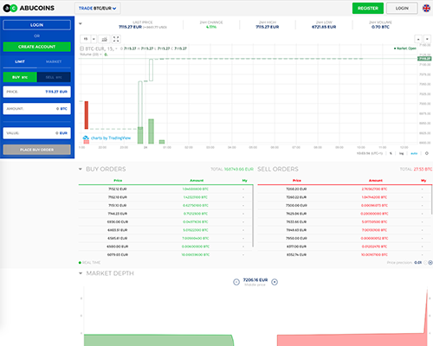The height and width of the screenshot is (346, 433).
Task: Click the Buy Orders Price column header
Action: (118, 181)
